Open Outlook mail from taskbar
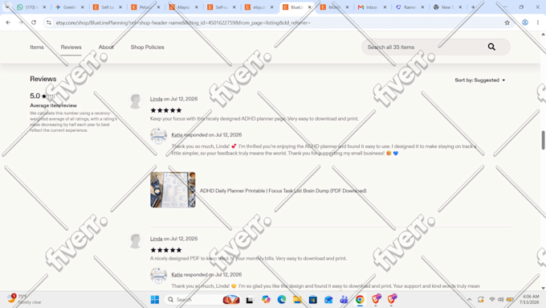The image size is (546, 308). [328, 300]
